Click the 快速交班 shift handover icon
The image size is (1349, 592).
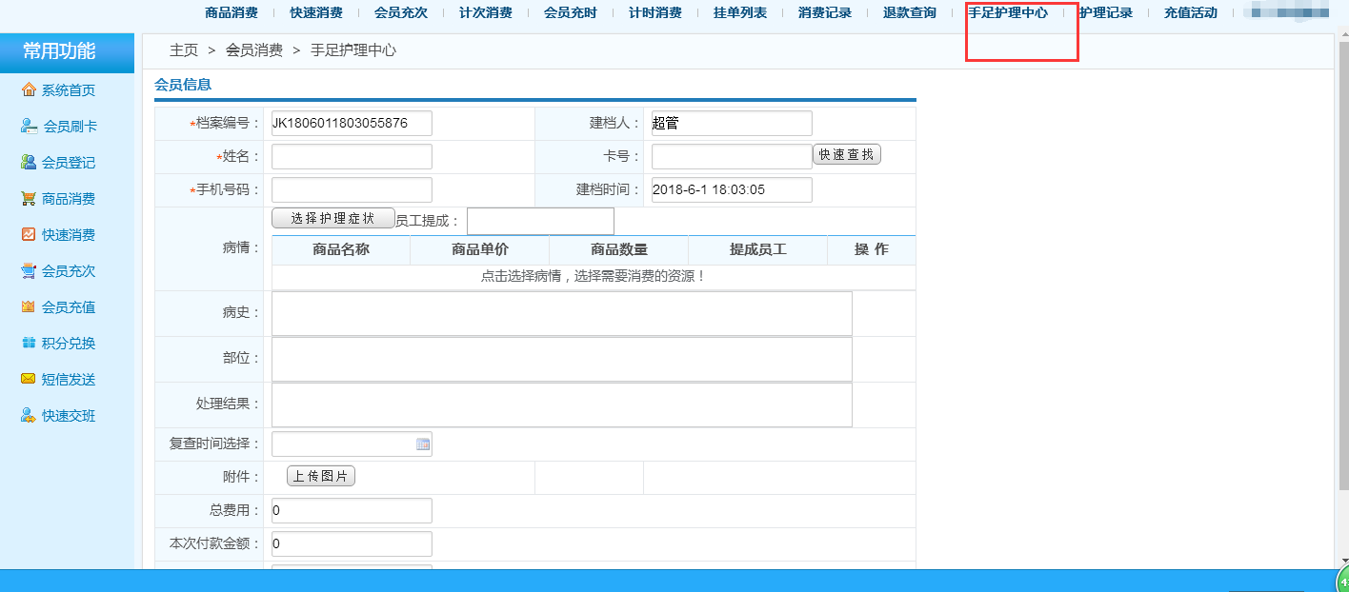(61, 415)
